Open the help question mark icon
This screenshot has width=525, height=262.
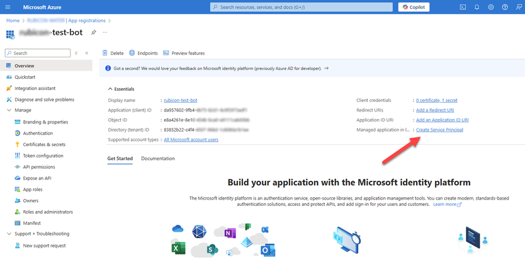point(505,7)
